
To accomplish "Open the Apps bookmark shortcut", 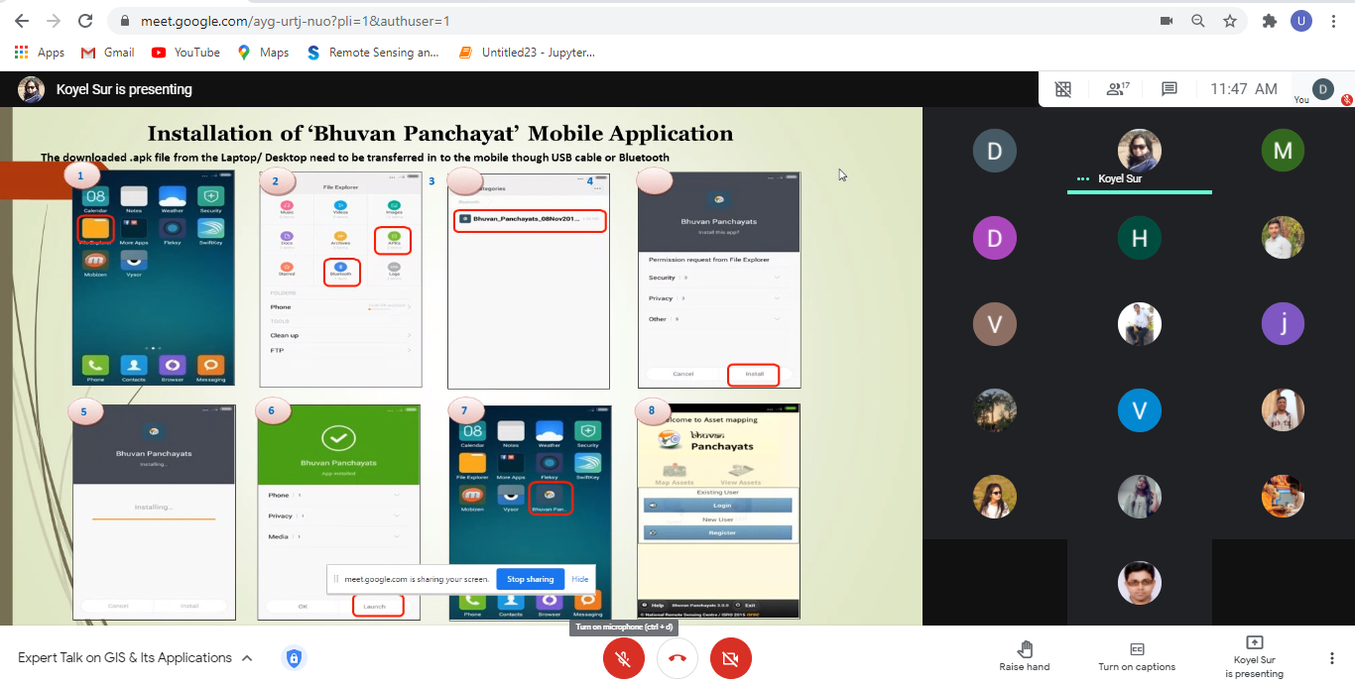I will pos(39,53).
